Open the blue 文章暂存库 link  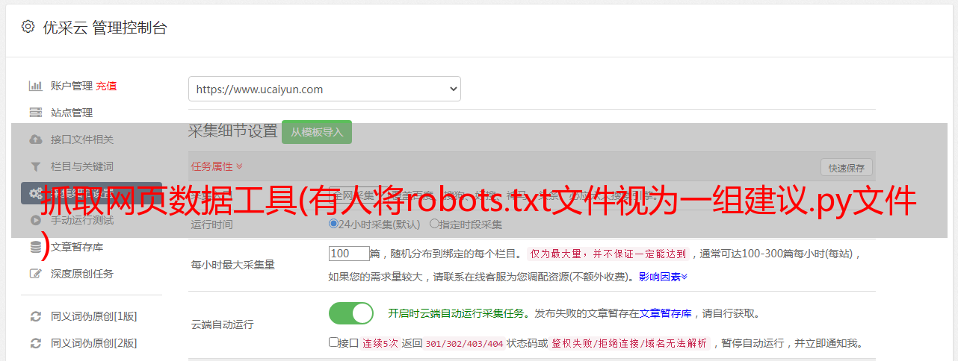(666, 313)
